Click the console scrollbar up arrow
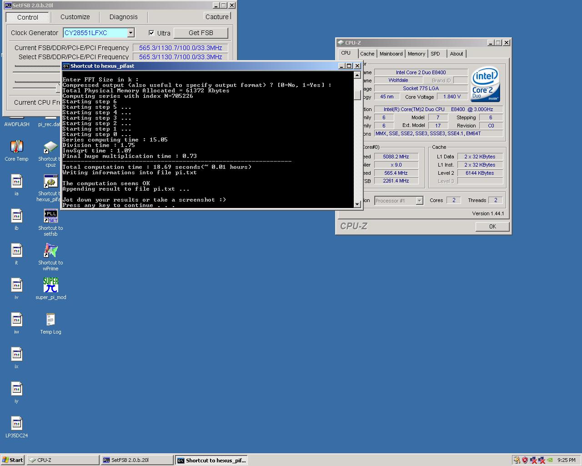This screenshot has width=582, height=466. [x=357, y=75]
